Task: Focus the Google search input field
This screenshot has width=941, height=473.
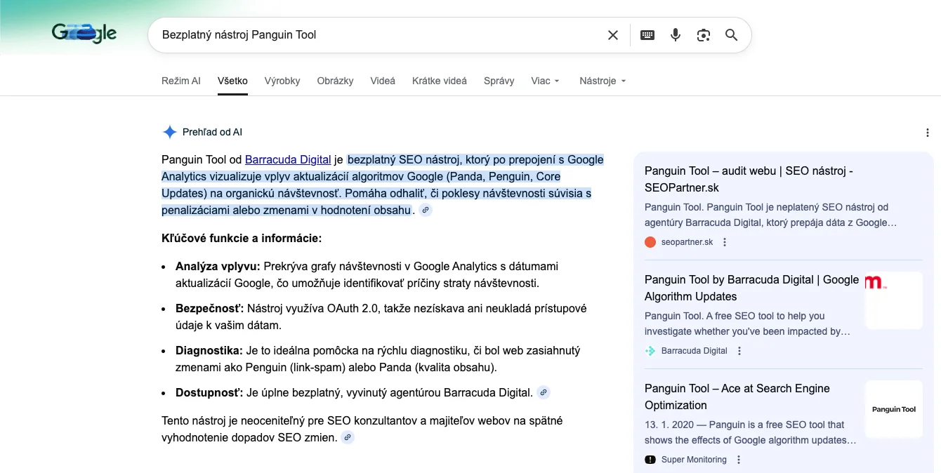Action: (379, 35)
